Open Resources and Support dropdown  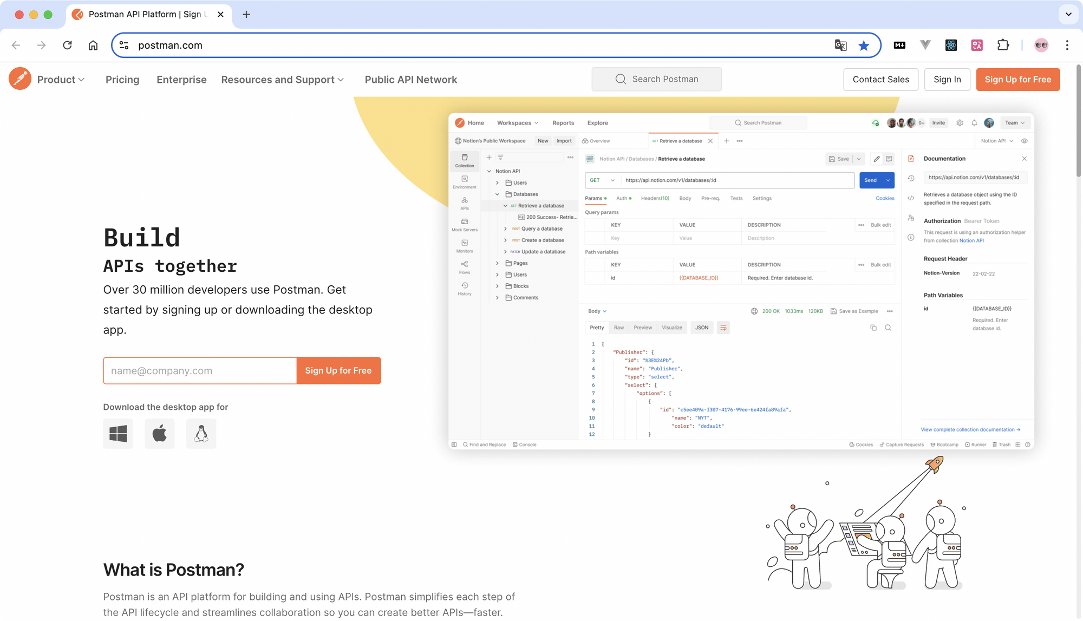[283, 80]
